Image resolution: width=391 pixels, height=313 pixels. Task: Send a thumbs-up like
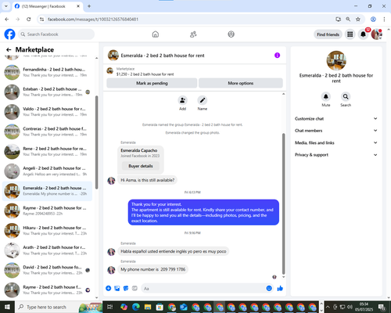280,288
